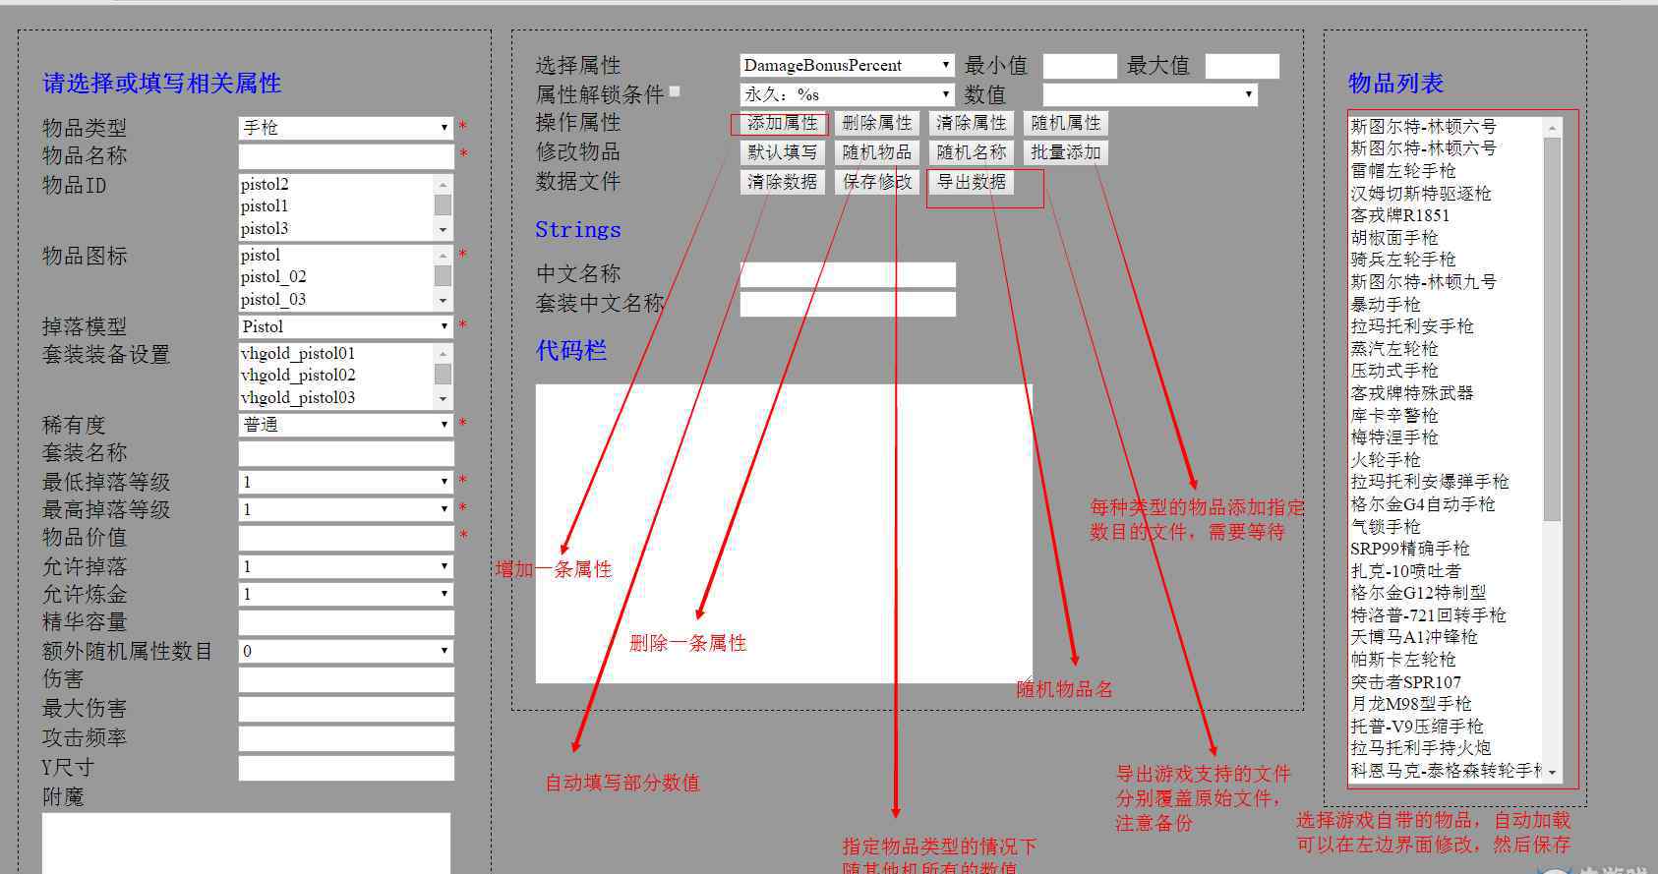Open the 永久：%s dropdown
Screen dimensions: 1658x874
pyautogui.click(x=847, y=94)
